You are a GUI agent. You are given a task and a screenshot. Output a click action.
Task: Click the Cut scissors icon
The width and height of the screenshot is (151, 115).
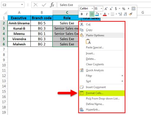(x=82, y=24)
